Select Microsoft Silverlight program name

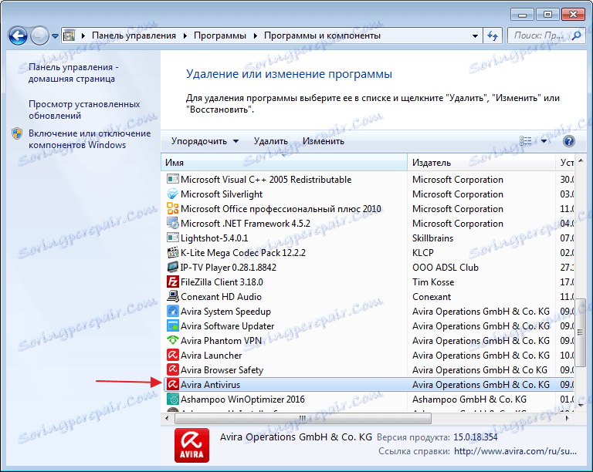(222, 194)
